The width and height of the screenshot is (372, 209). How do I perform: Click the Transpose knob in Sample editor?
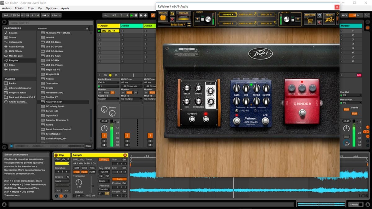pos(79,183)
